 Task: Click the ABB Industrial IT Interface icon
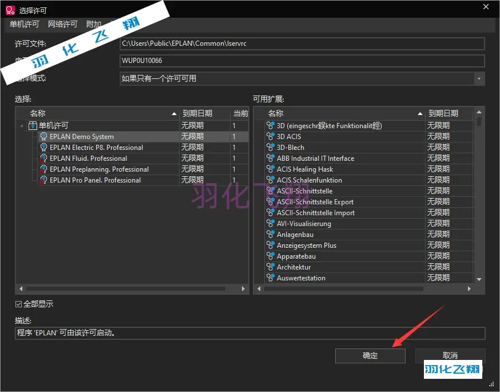[271, 158]
